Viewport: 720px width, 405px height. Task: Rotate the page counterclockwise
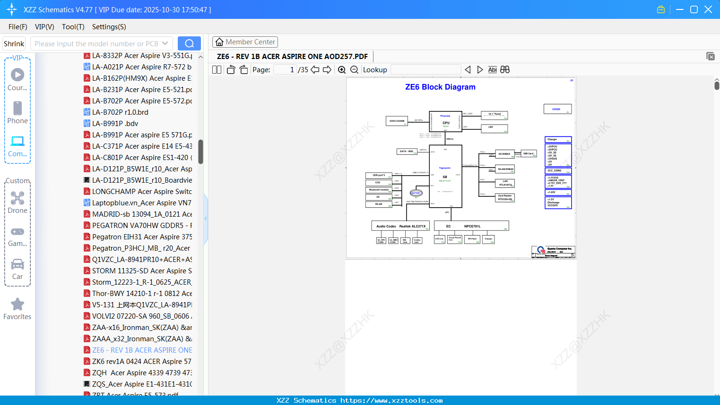click(231, 69)
